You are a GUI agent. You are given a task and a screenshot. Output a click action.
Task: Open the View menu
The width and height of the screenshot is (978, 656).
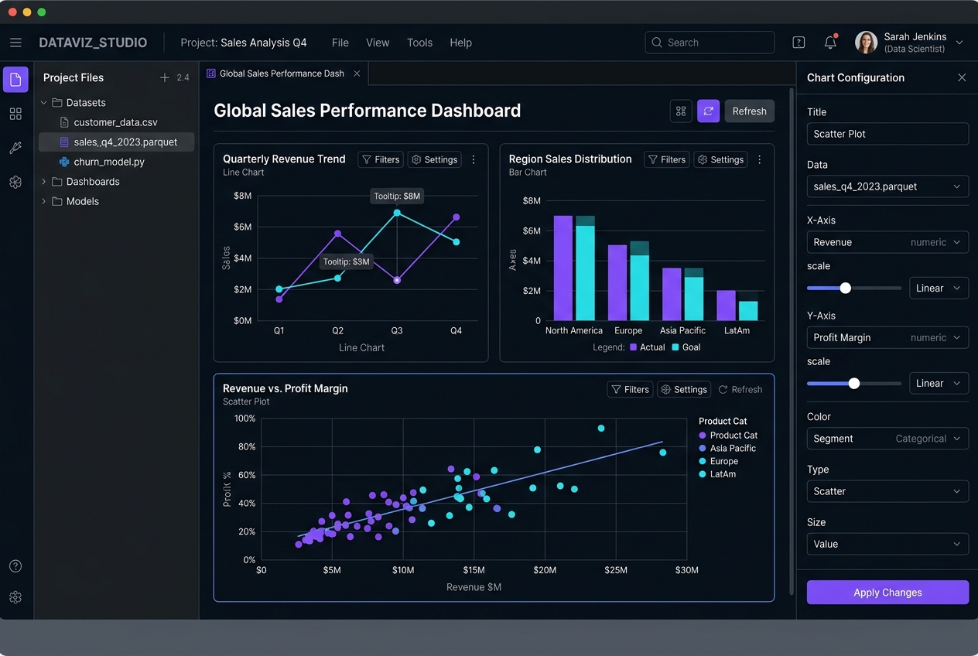[378, 43]
